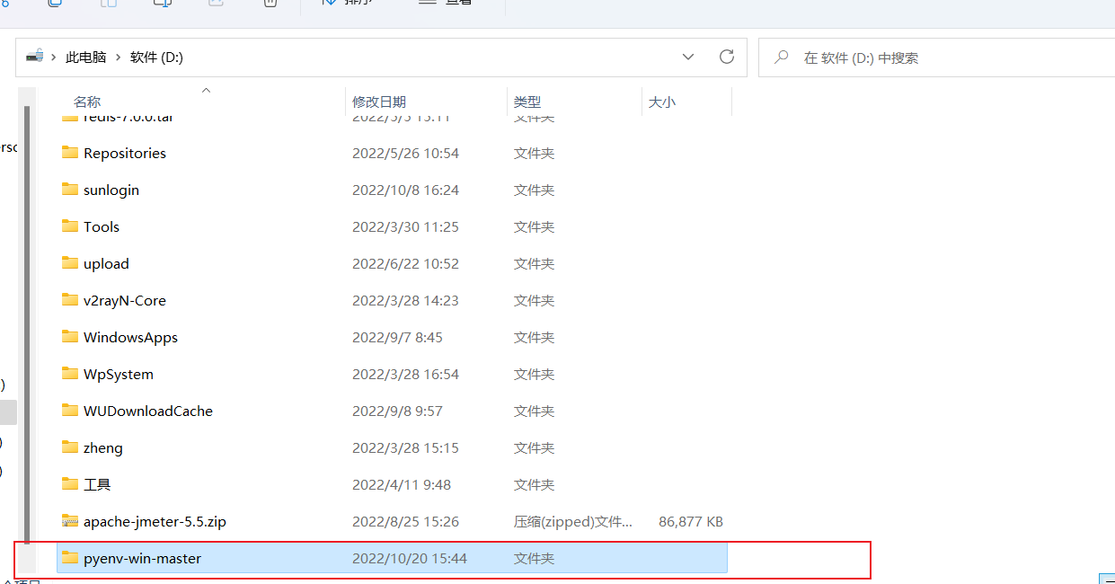Click the Rename icon in toolbar
The width and height of the screenshot is (1115, 584).
162,4
